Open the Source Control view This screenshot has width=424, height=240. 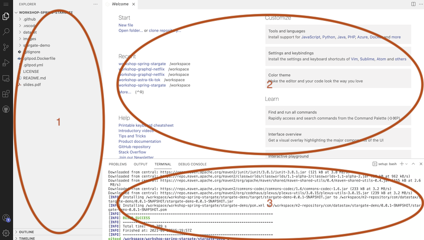click(x=6, y=47)
